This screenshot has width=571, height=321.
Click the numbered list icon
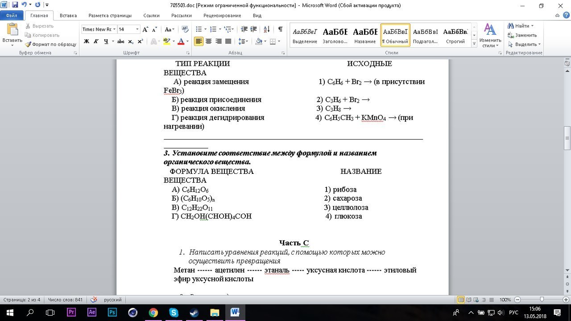213,29
